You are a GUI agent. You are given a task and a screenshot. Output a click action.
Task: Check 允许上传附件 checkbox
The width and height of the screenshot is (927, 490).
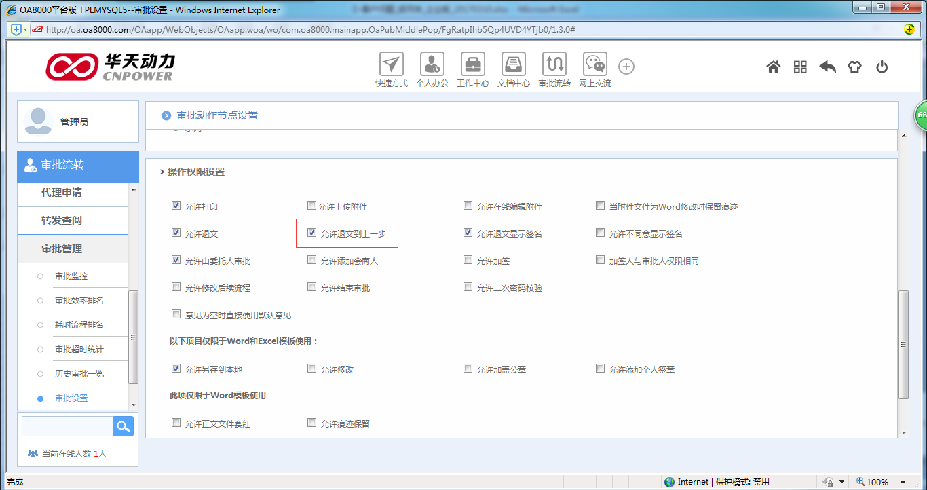tap(311, 206)
